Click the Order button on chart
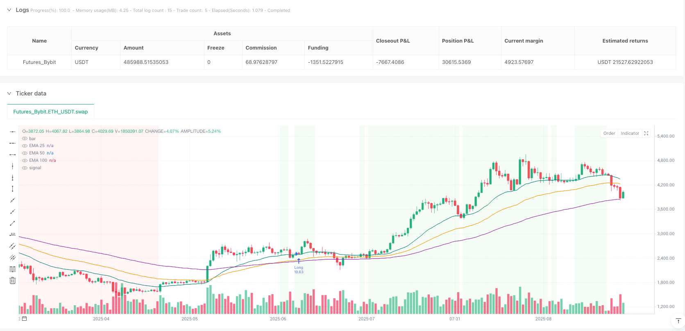The image size is (685, 331). (x=609, y=133)
